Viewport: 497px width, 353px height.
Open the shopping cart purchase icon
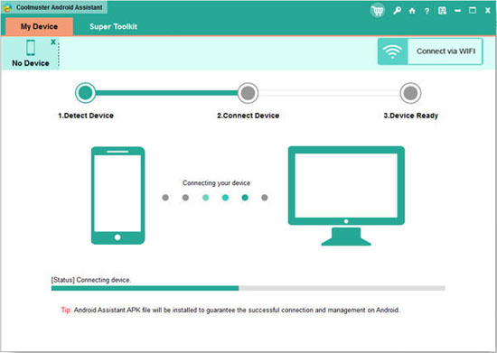[x=377, y=11]
